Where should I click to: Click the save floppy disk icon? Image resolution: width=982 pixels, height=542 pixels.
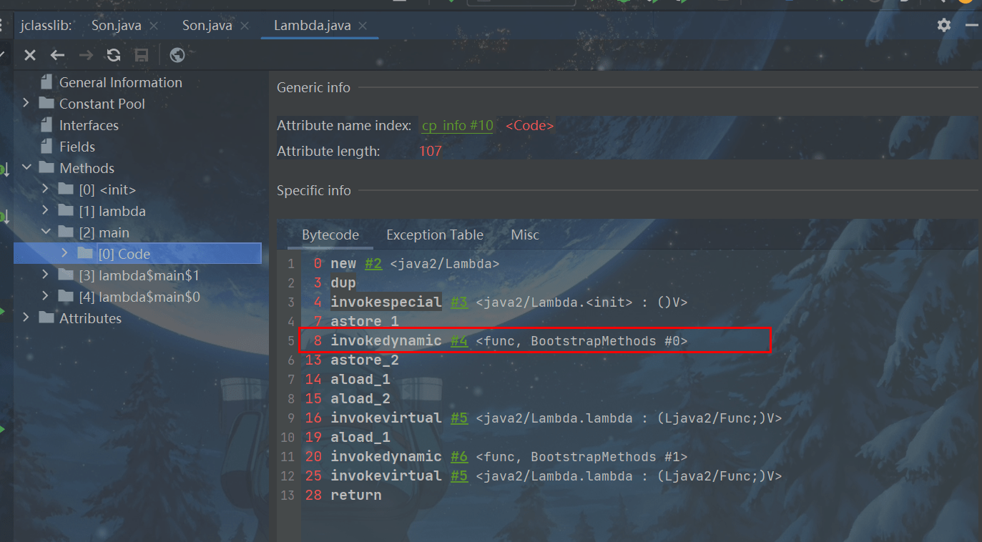[142, 55]
